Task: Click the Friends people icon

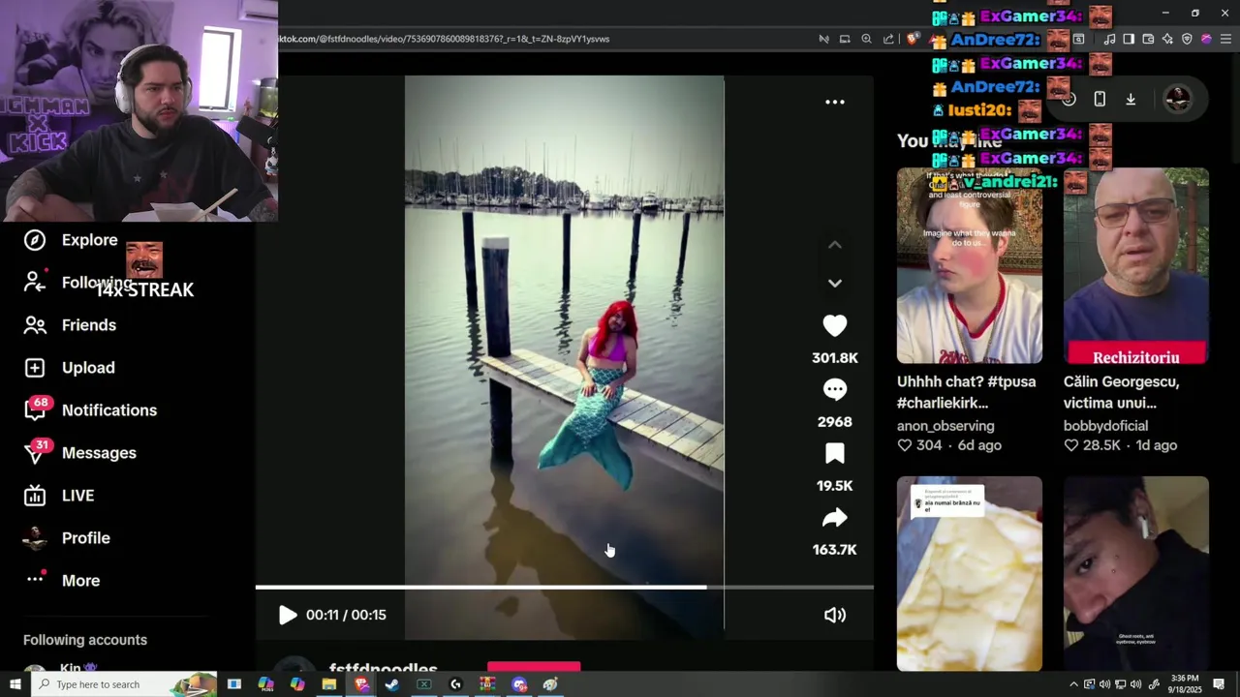Action: [x=35, y=325]
